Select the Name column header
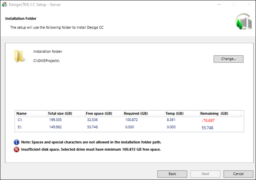 pyautogui.click(x=21, y=114)
